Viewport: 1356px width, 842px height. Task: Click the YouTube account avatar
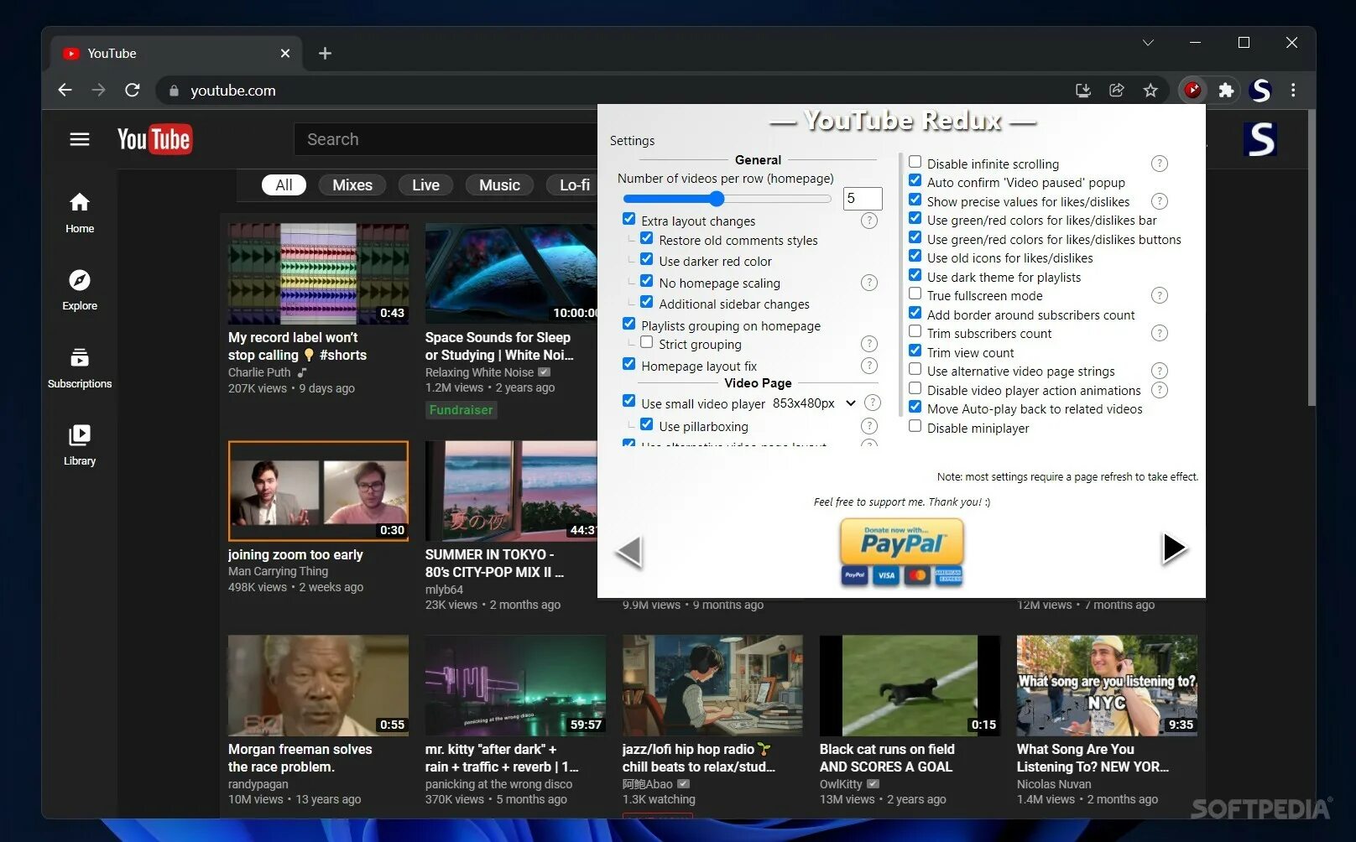[x=1260, y=139]
